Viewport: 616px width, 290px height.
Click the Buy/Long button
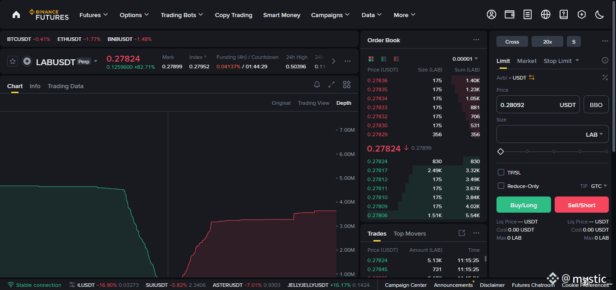click(x=524, y=205)
